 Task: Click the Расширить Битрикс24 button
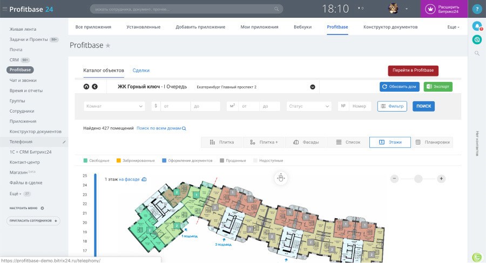(444, 9)
